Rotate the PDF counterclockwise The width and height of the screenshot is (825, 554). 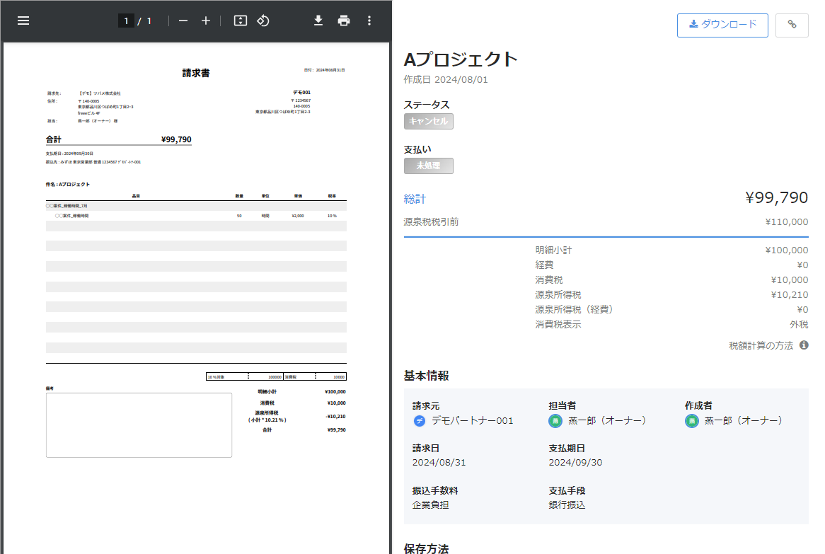coord(263,21)
